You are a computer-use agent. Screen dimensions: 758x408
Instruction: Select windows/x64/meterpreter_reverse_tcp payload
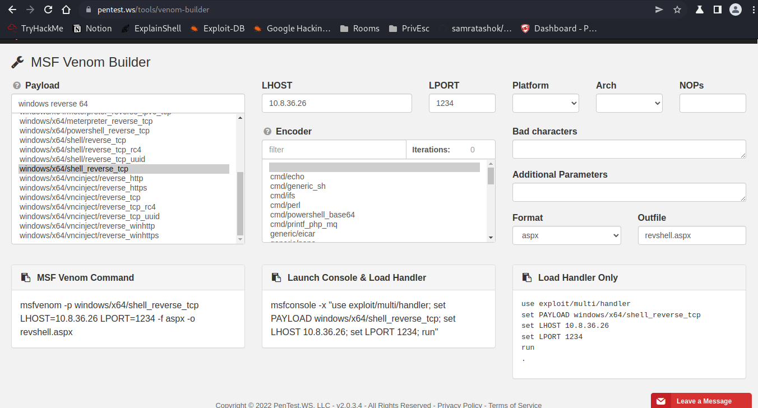124,121
